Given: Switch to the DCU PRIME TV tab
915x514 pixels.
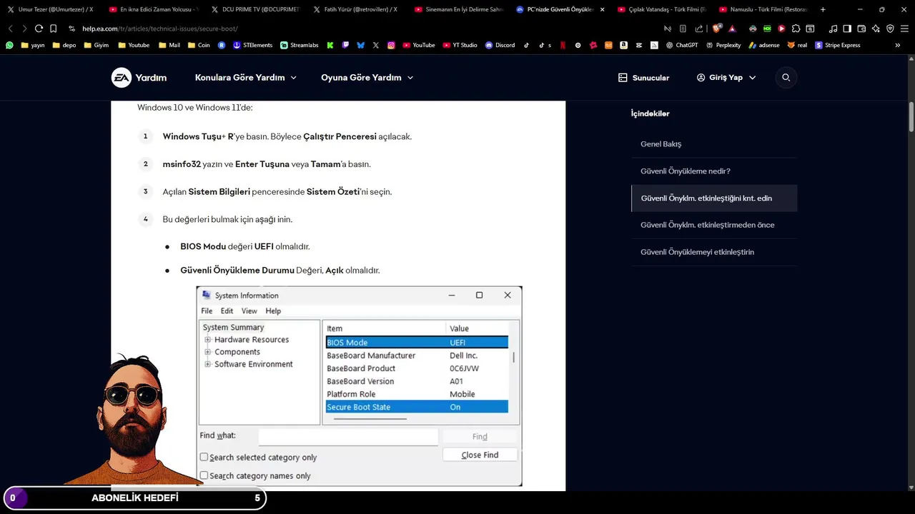Looking at the screenshot, I should tap(255, 9).
